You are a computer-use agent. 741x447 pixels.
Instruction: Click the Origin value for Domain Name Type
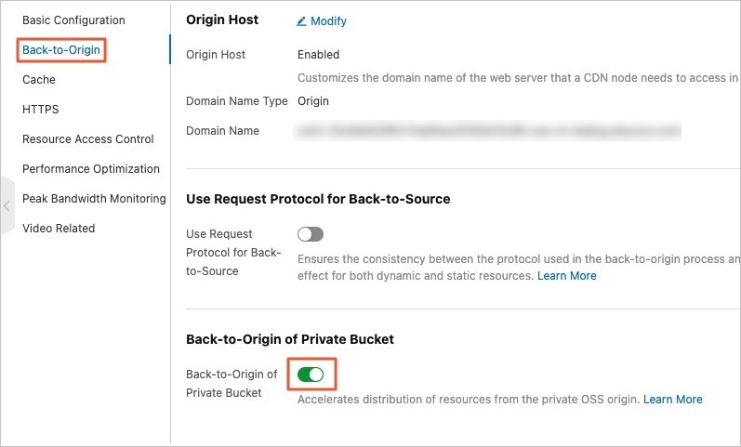(x=313, y=101)
